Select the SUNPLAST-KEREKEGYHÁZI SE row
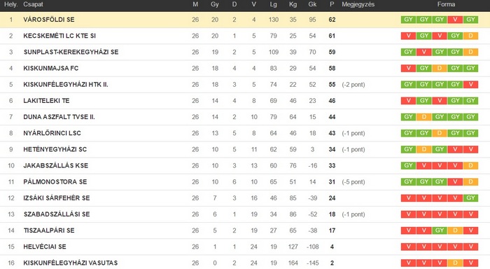490x269 pixels. (x=245, y=52)
